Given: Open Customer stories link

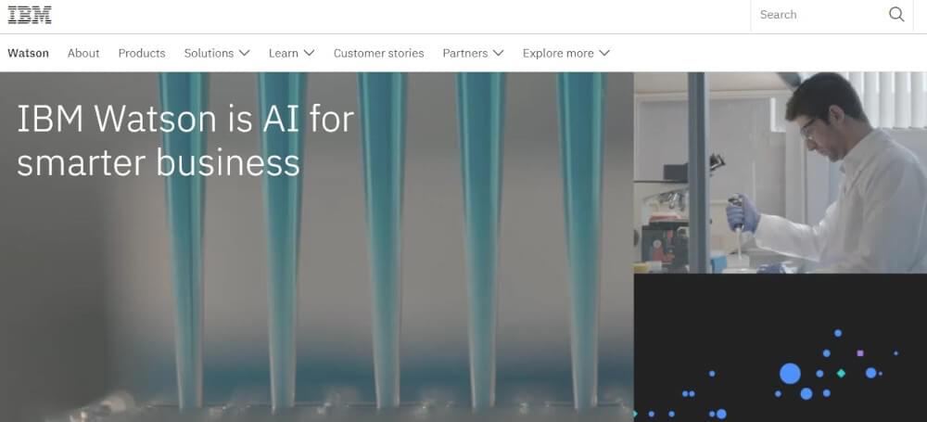Looking at the screenshot, I should pyautogui.click(x=379, y=53).
